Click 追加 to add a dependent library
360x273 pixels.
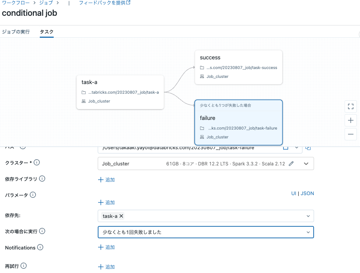[x=107, y=180]
